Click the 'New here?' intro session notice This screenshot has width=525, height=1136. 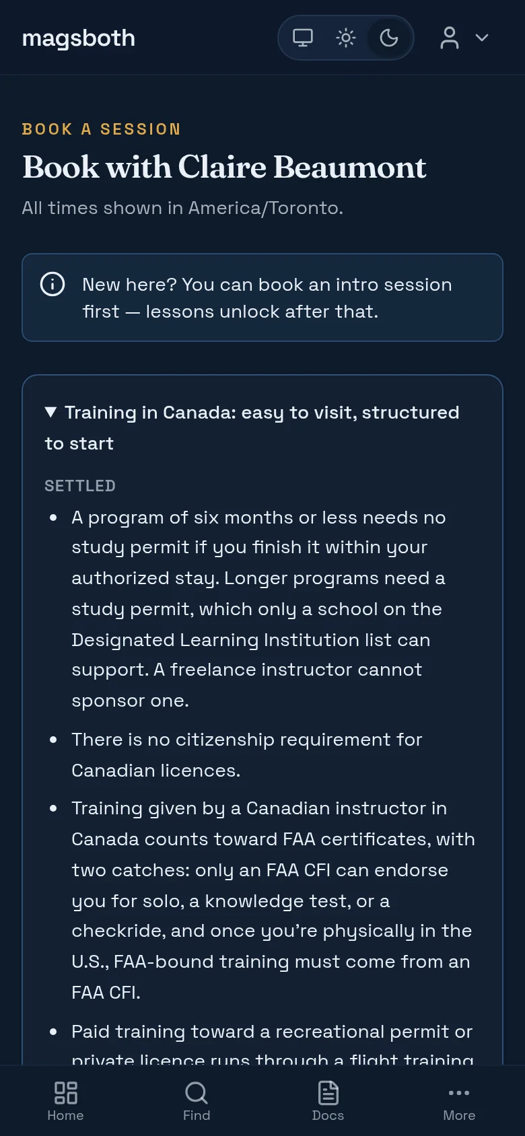pos(262,297)
